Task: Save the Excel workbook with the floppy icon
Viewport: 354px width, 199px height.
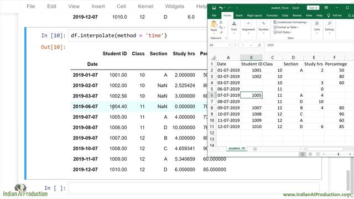Action: coord(214,8)
